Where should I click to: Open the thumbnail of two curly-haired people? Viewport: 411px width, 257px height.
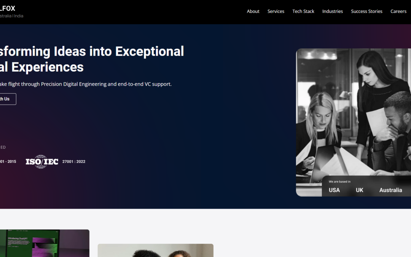click(155, 251)
